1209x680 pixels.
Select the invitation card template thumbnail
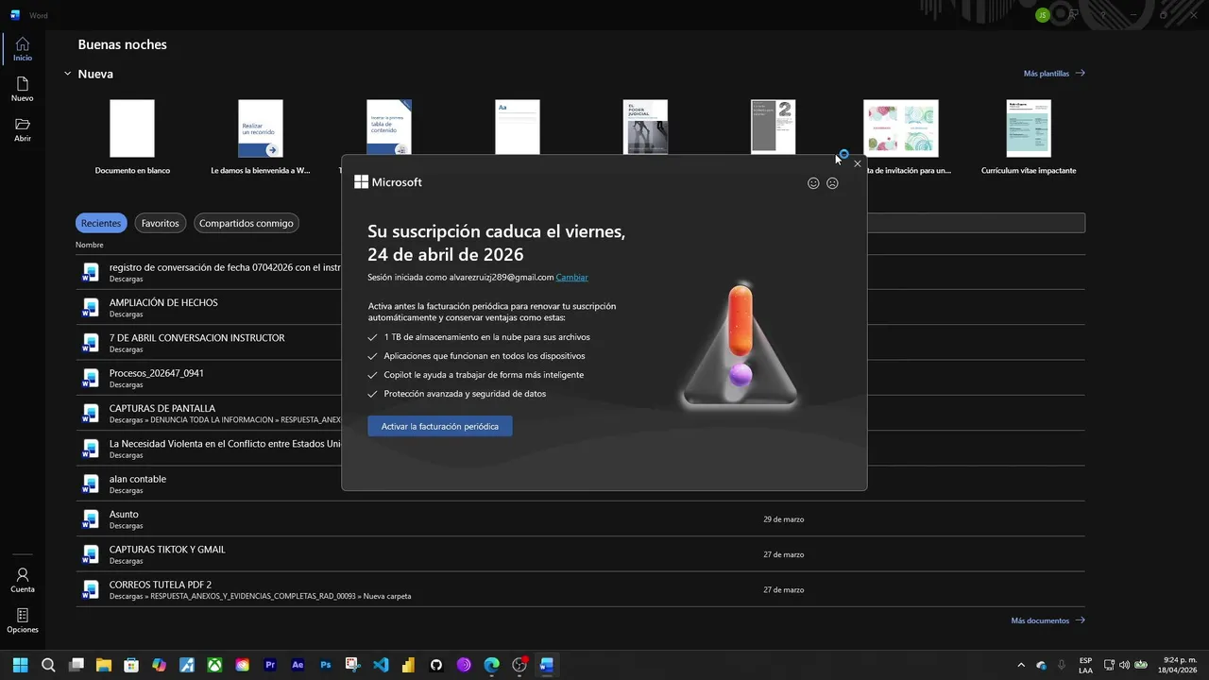(901, 127)
